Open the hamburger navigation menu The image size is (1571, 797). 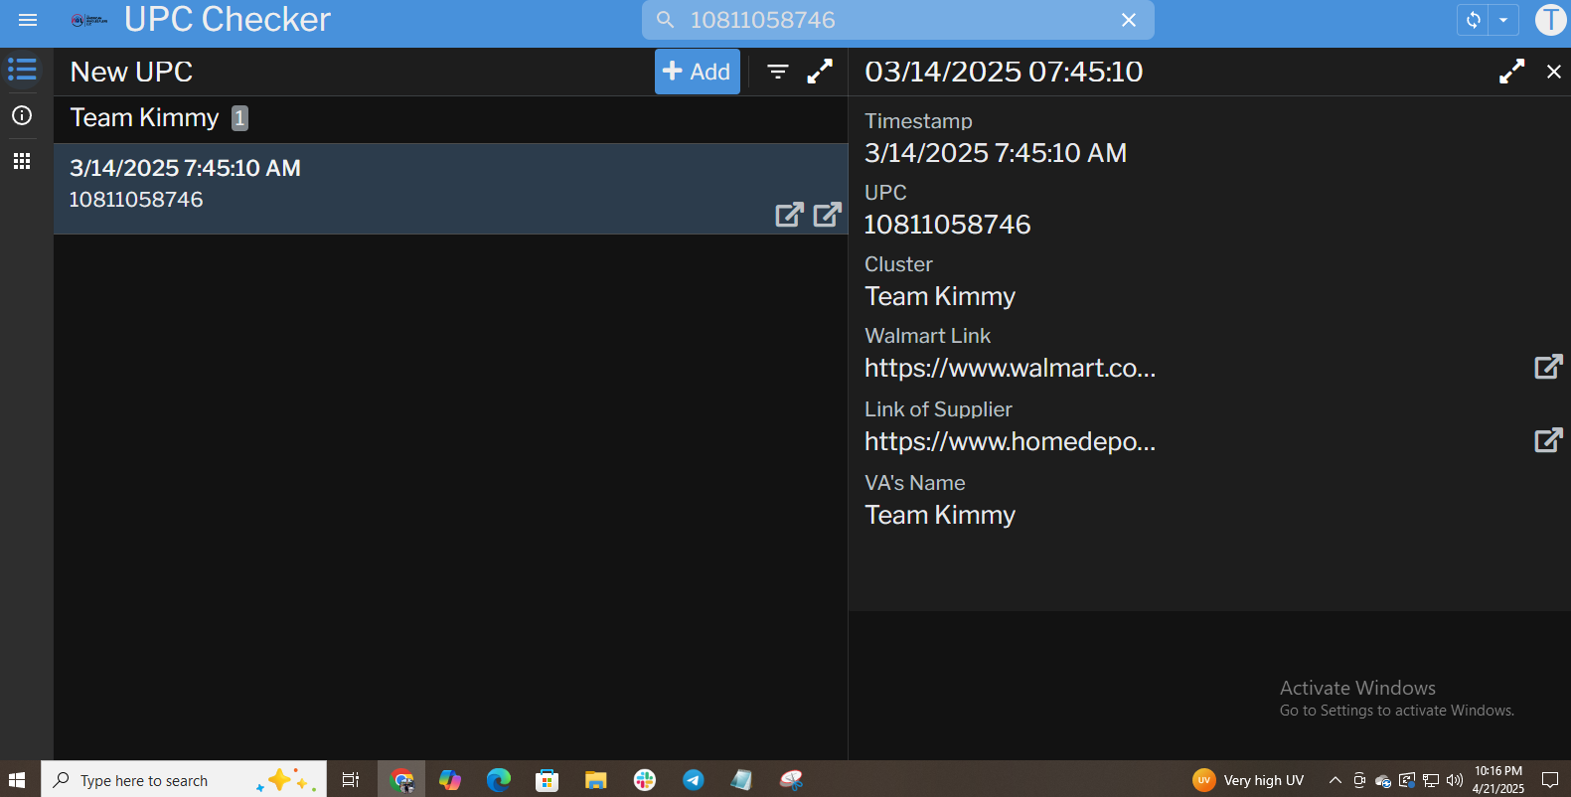click(x=28, y=20)
